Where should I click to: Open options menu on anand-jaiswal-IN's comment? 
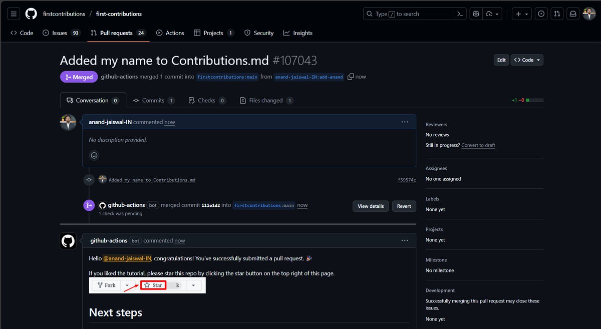(405, 122)
